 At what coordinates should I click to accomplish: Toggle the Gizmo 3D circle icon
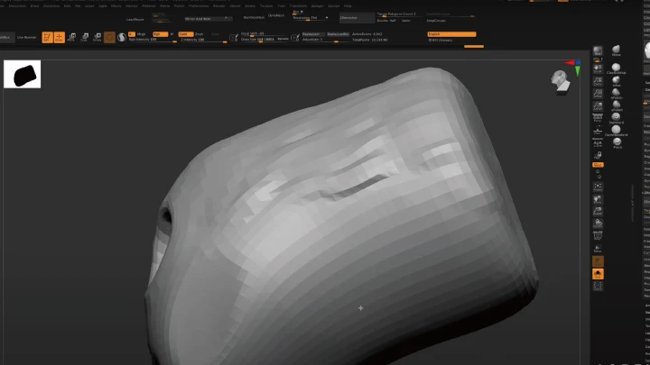coord(109,37)
